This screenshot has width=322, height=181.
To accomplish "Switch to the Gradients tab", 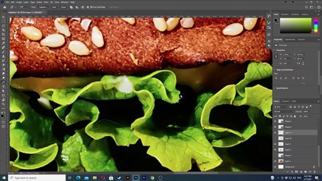I will [x=295, y=15].
